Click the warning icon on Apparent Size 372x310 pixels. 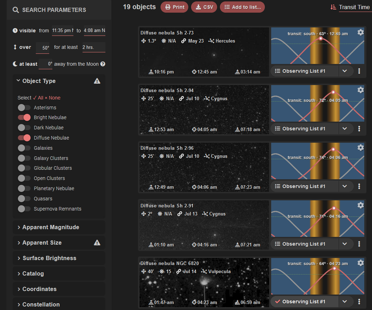(x=97, y=243)
